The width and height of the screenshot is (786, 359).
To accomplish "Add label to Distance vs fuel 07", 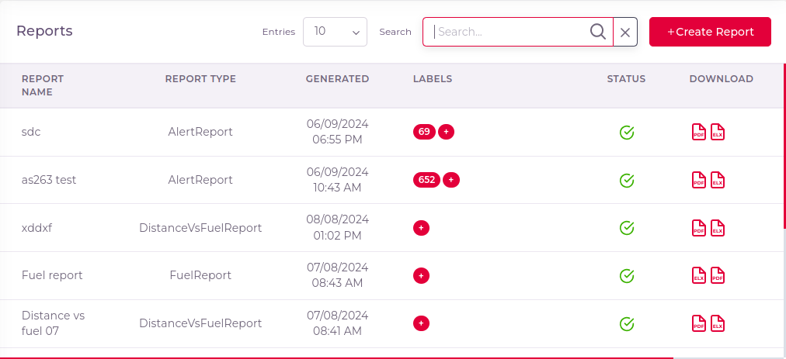I will pyautogui.click(x=421, y=323).
